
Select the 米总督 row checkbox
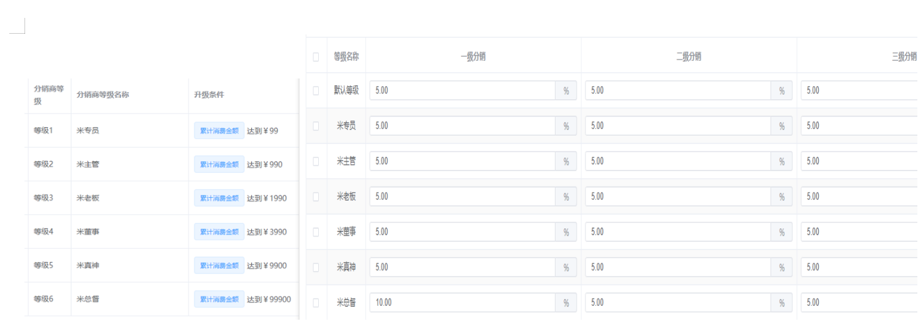coord(317,303)
